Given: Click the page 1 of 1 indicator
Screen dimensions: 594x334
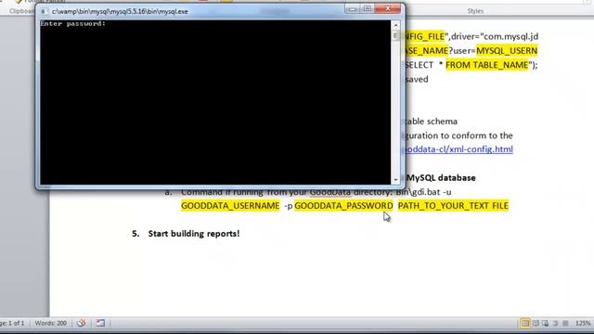Looking at the screenshot, I should [x=12, y=323].
